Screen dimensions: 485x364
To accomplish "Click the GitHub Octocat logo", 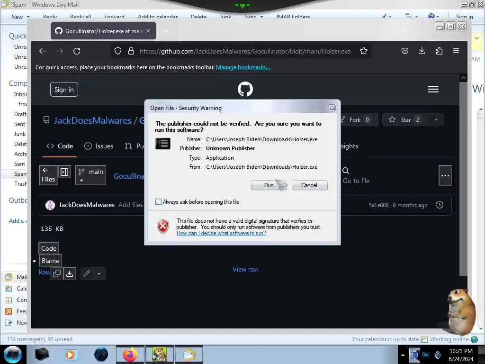I will click(x=245, y=89).
